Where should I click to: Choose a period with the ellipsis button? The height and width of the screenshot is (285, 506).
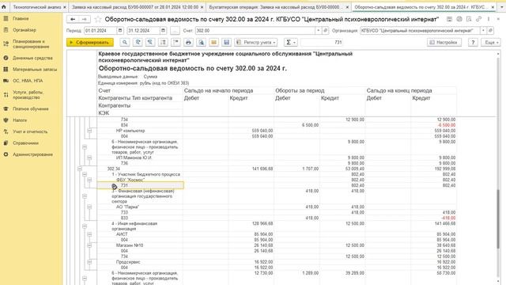click(175, 31)
